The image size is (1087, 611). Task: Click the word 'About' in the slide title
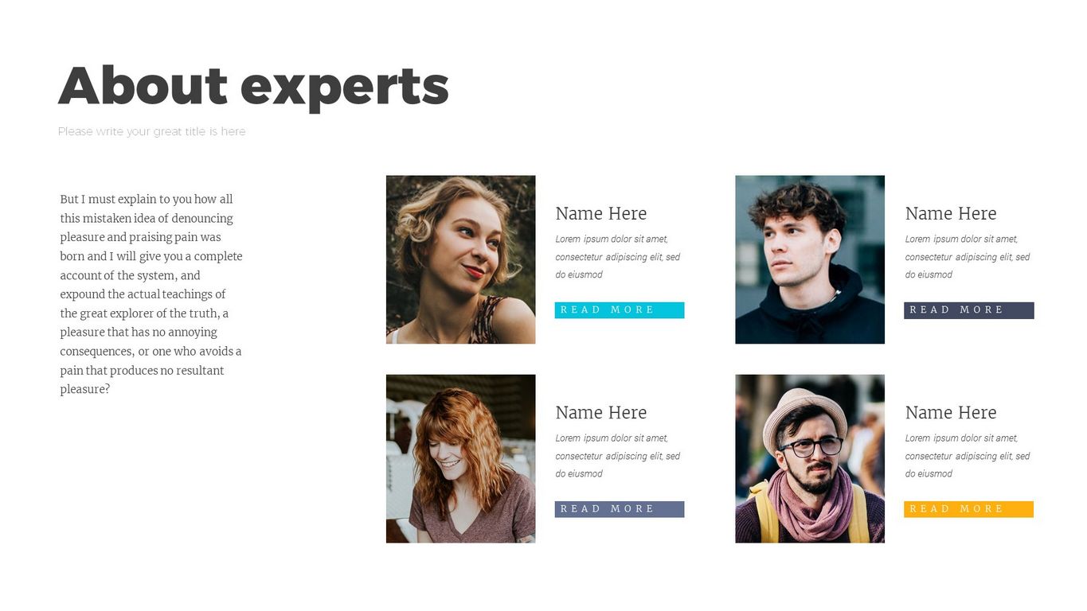(143, 86)
